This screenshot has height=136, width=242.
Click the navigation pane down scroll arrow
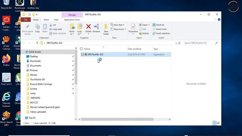[x=76, y=119]
